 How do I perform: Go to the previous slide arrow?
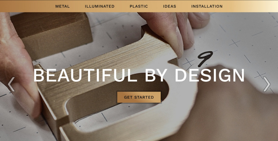(11, 84)
